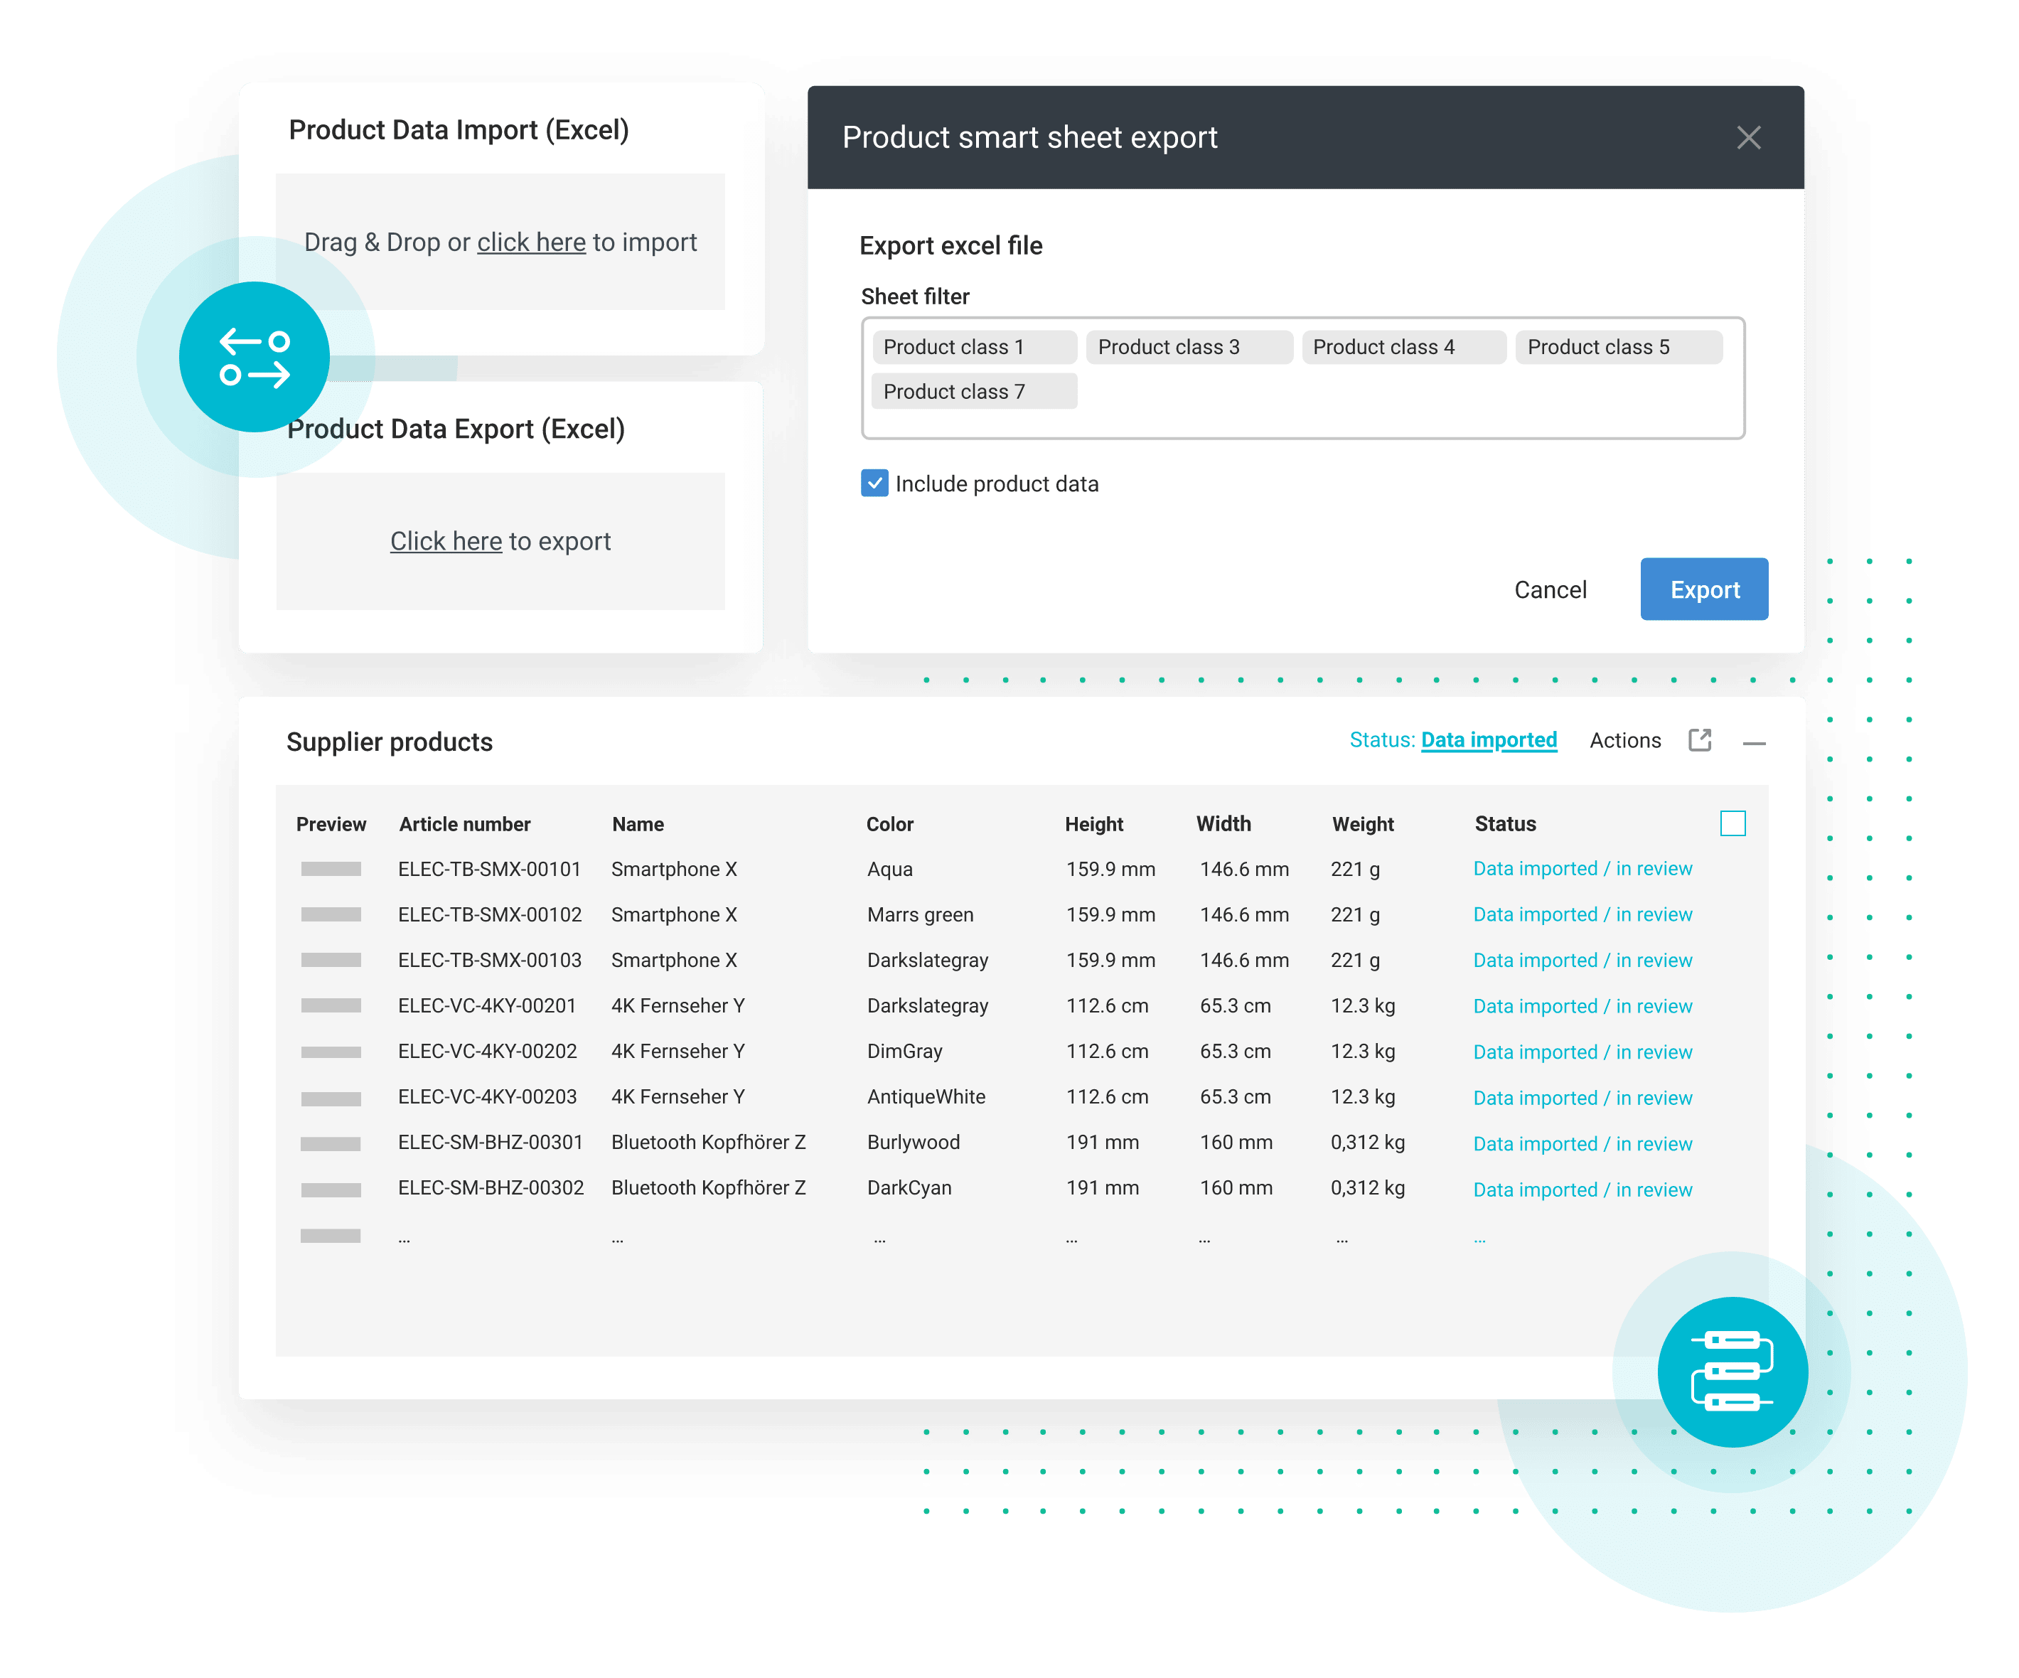
Task: Click preview thumbnail for ELEC-TB-SMX-00101
Action: 331,868
